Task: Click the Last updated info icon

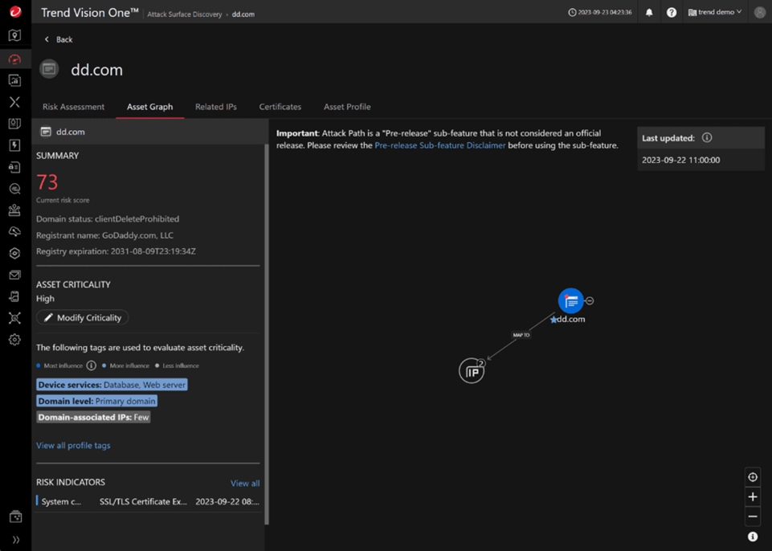Action: tap(707, 138)
